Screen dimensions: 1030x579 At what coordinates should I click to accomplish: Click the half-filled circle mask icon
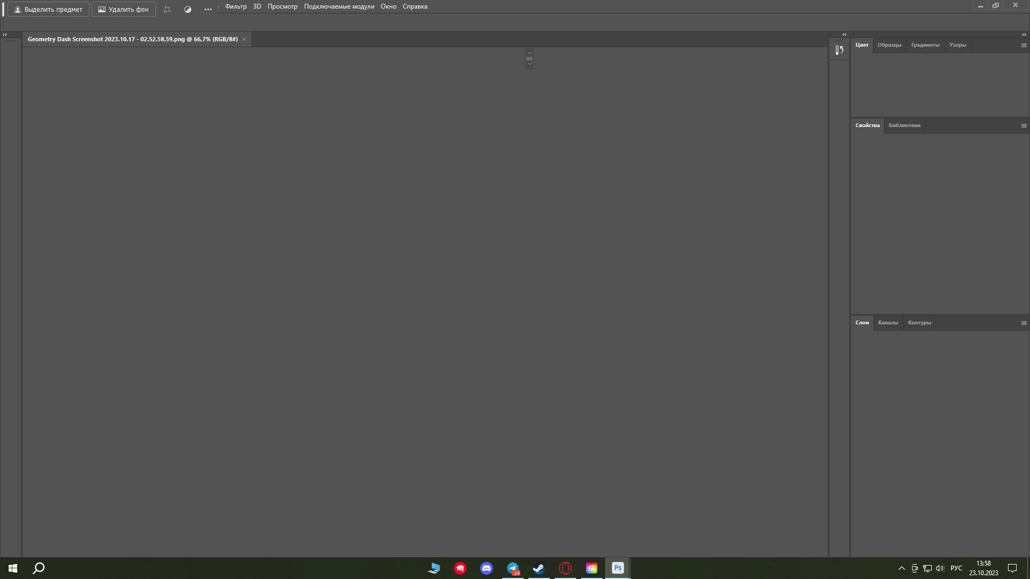click(188, 9)
